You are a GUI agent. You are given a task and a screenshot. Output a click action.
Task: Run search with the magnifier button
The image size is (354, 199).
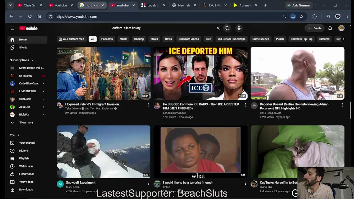pyautogui.click(x=227, y=28)
